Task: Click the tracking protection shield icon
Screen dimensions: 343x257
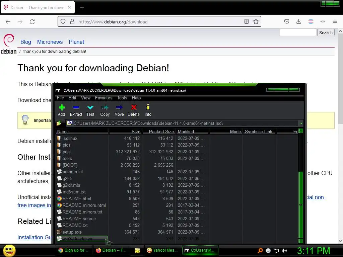Action: [63, 22]
